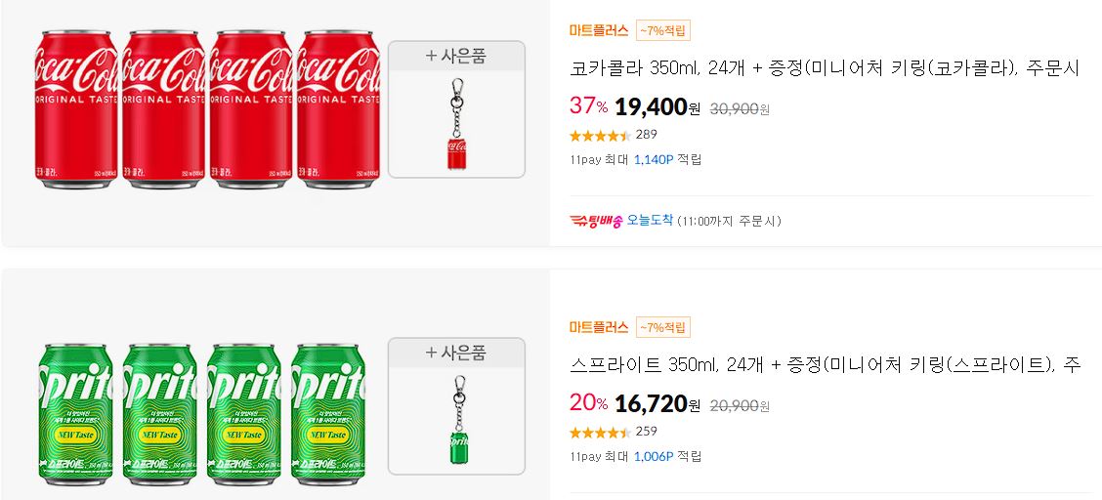The height and width of the screenshot is (500, 1102).
Task: Open the 코카콜라 350ml 24개 product title
Action: [824, 68]
